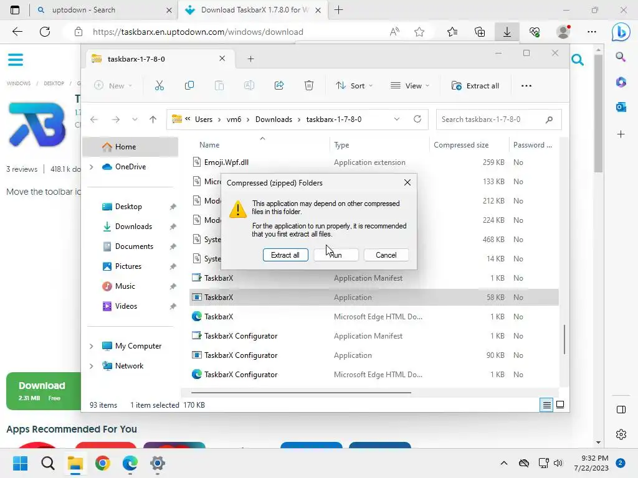Open the Windows Start menu
Image resolution: width=638 pixels, height=478 pixels.
pos(21,463)
